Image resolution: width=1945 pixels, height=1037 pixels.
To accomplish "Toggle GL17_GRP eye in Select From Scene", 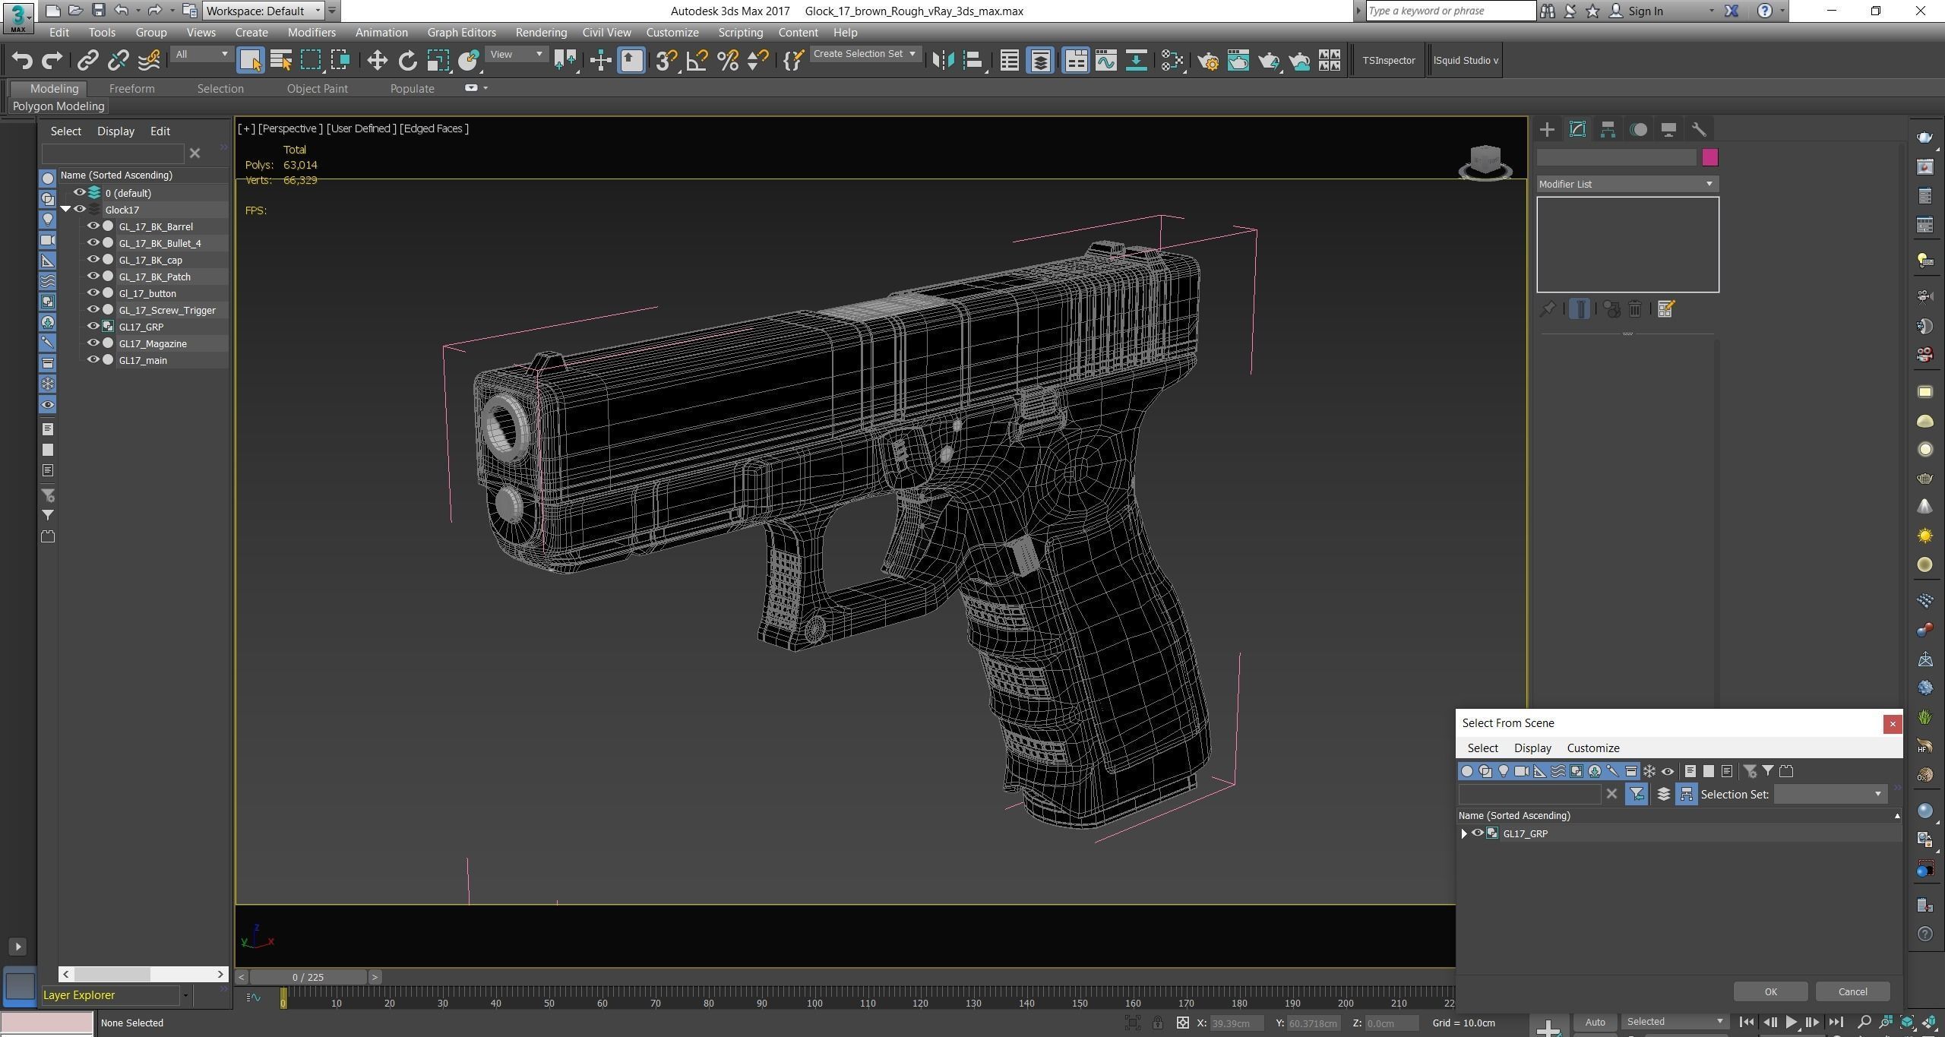I will [x=1478, y=833].
